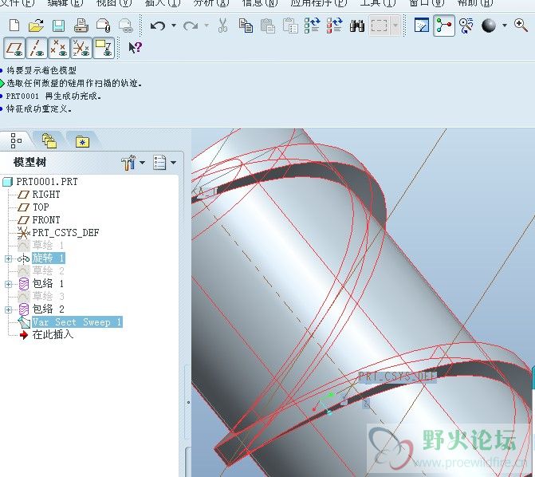This screenshot has height=477, width=535.
Task: Select Var Sect Sweep 1 feature
Action: pyautogui.click(x=77, y=322)
